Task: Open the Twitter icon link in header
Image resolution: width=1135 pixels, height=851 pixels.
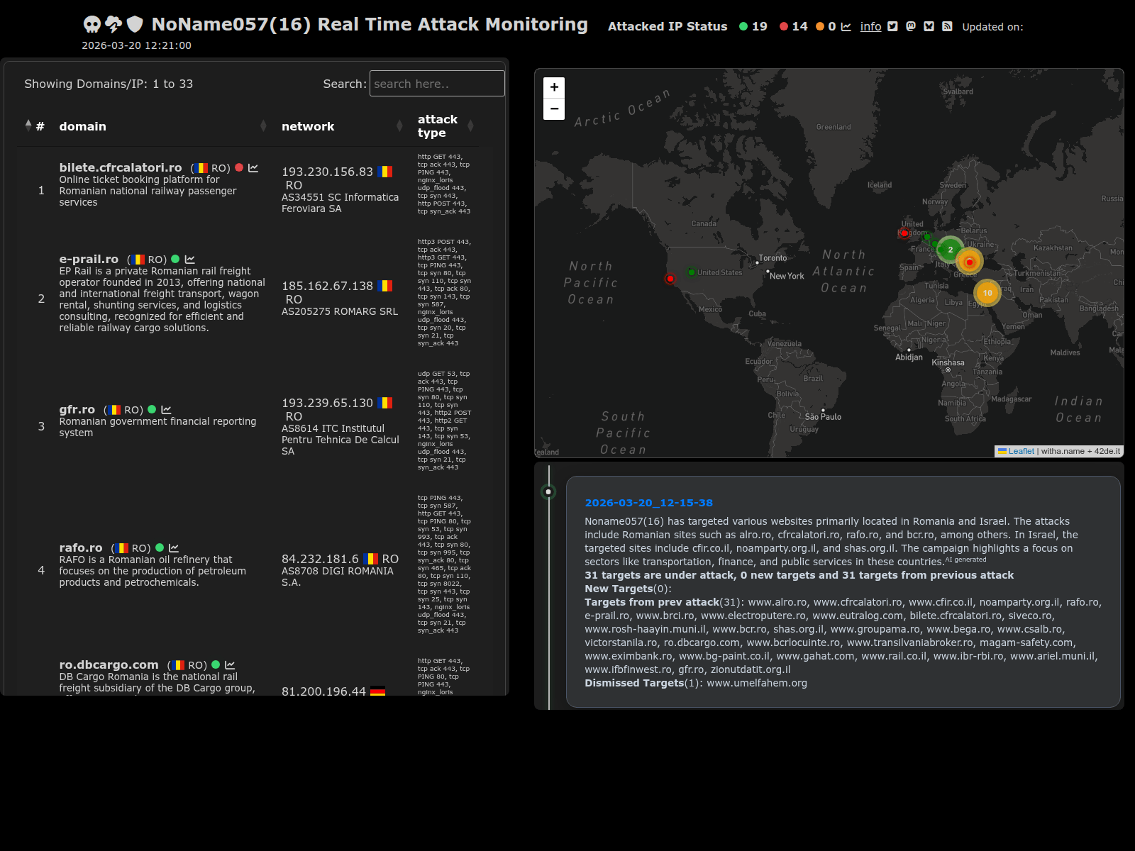Action: [892, 27]
